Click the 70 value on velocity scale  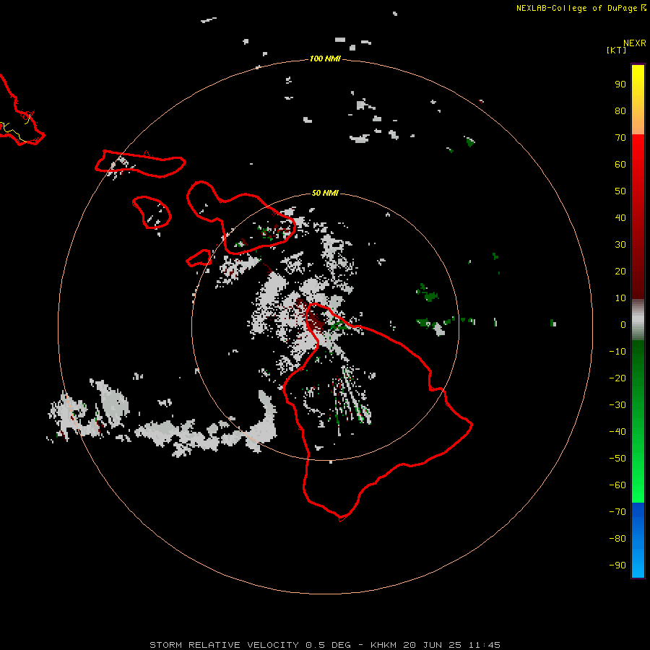coord(620,138)
